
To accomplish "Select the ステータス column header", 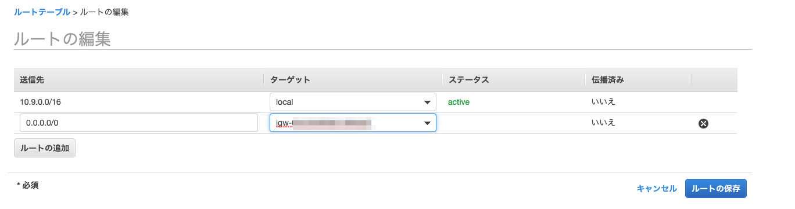I will 468,80.
